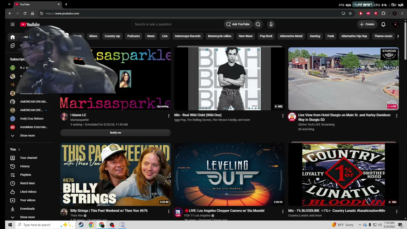Click the install app icon in address bar

[x=343, y=13]
